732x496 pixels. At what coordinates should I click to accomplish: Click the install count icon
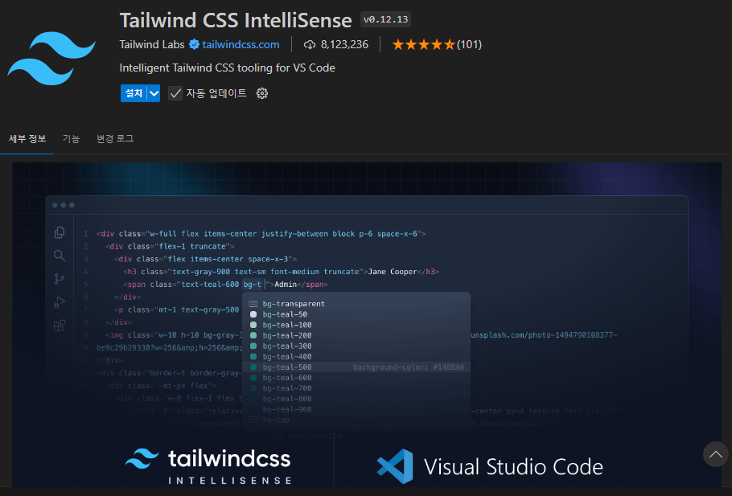[x=310, y=44]
